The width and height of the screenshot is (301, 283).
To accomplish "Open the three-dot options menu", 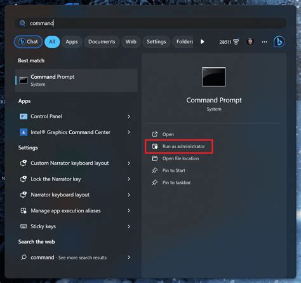I will coord(264,42).
